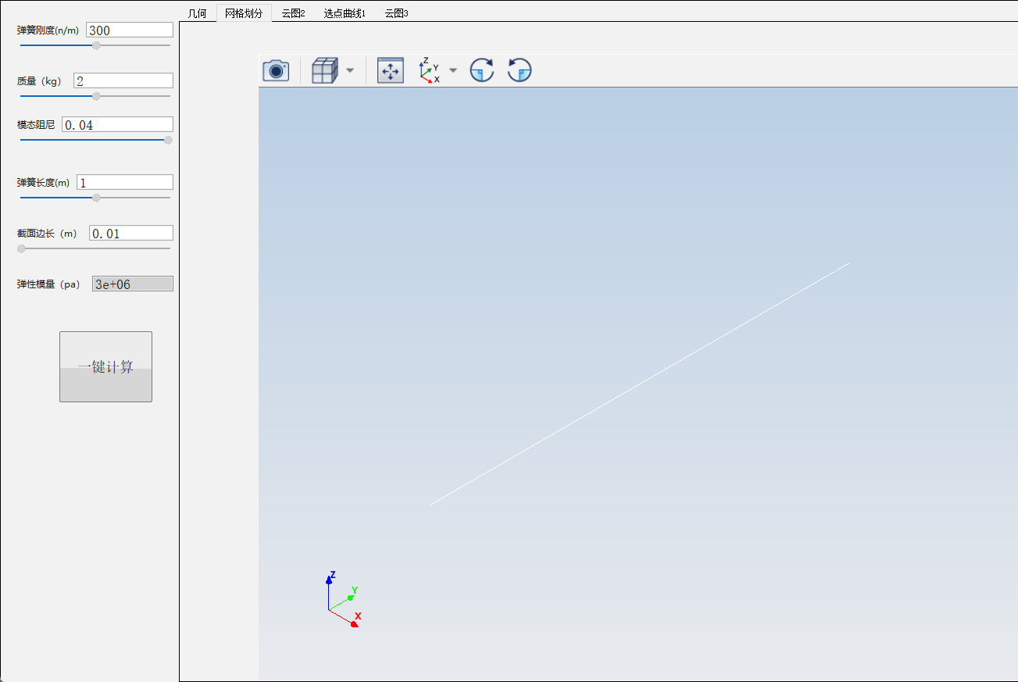
Task: Click the 弹簧刚度 slider handle
Action: 96,45
